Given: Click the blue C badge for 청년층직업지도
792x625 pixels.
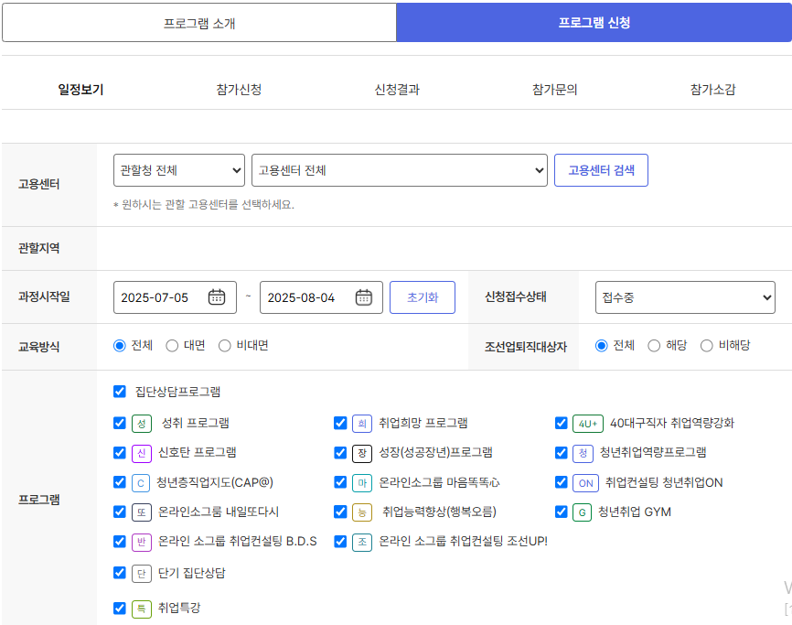Looking at the screenshot, I should coord(141,483).
